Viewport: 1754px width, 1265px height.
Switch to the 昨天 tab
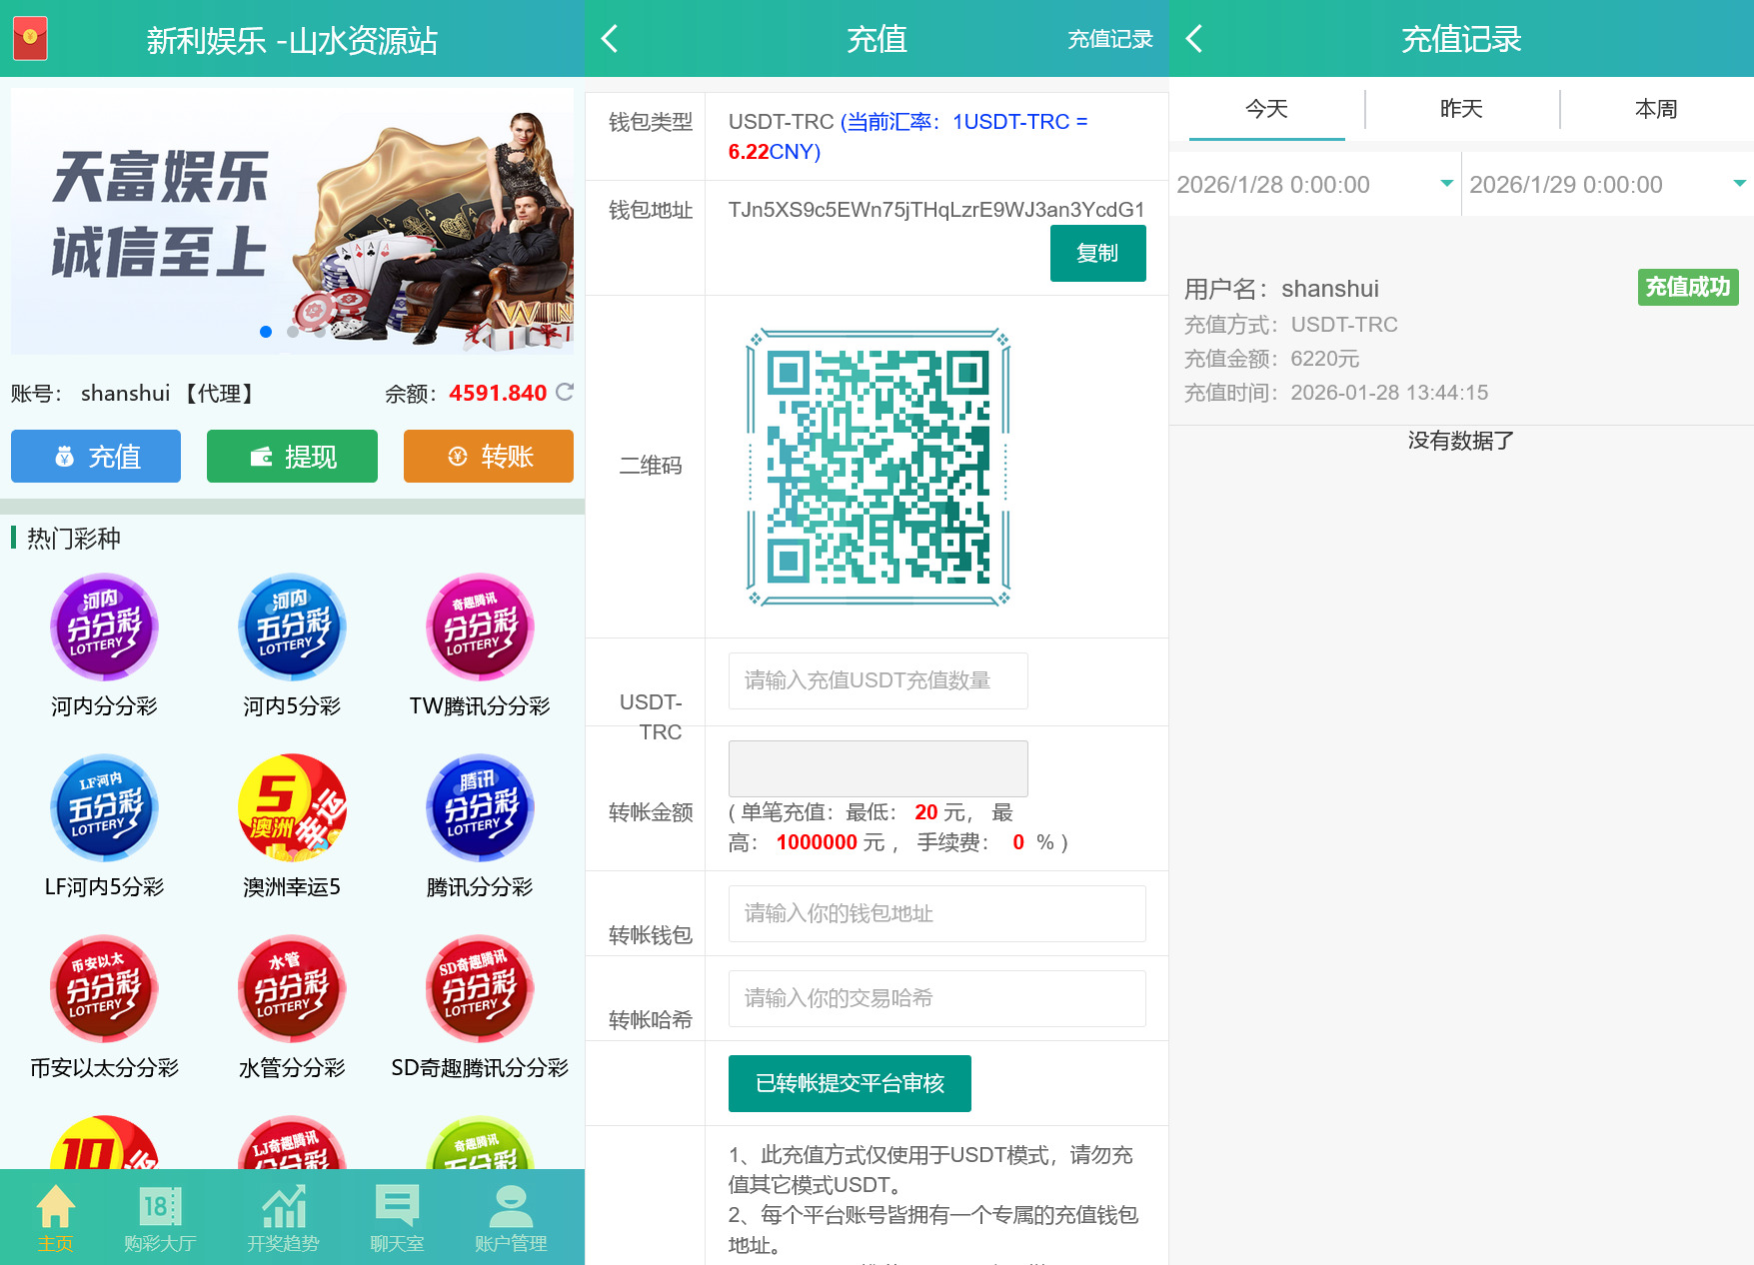pos(1460,108)
